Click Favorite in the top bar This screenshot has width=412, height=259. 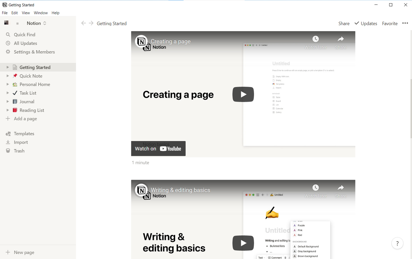[x=389, y=23]
